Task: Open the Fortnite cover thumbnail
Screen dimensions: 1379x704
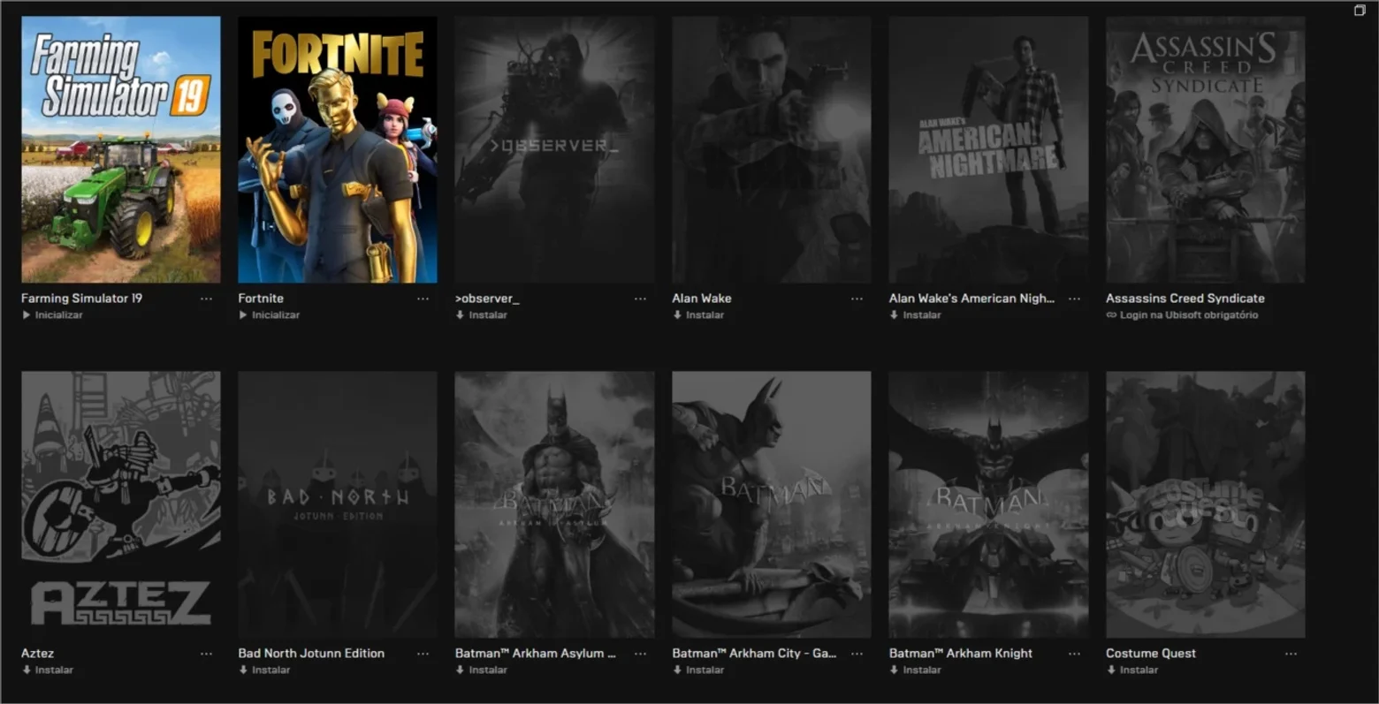Action: tap(338, 149)
